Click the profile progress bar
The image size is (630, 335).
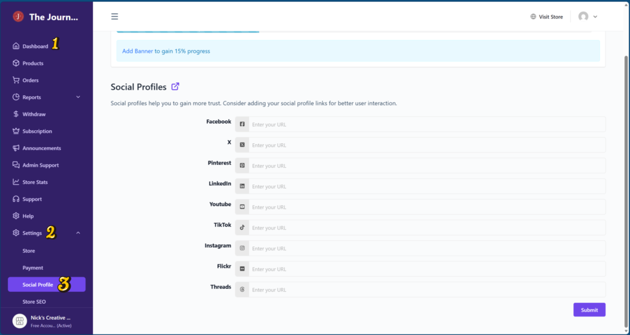pos(354,31)
